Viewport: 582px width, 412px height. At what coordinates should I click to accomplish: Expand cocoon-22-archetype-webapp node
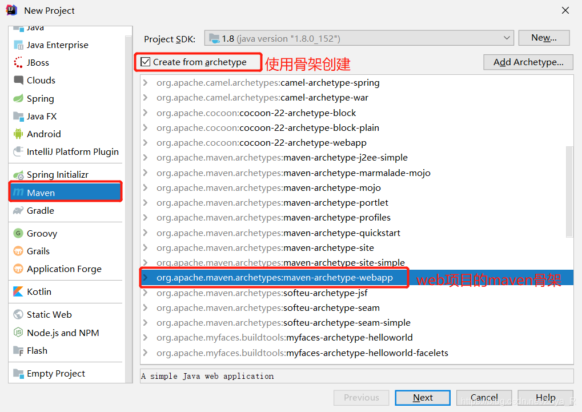coord(146,143)
